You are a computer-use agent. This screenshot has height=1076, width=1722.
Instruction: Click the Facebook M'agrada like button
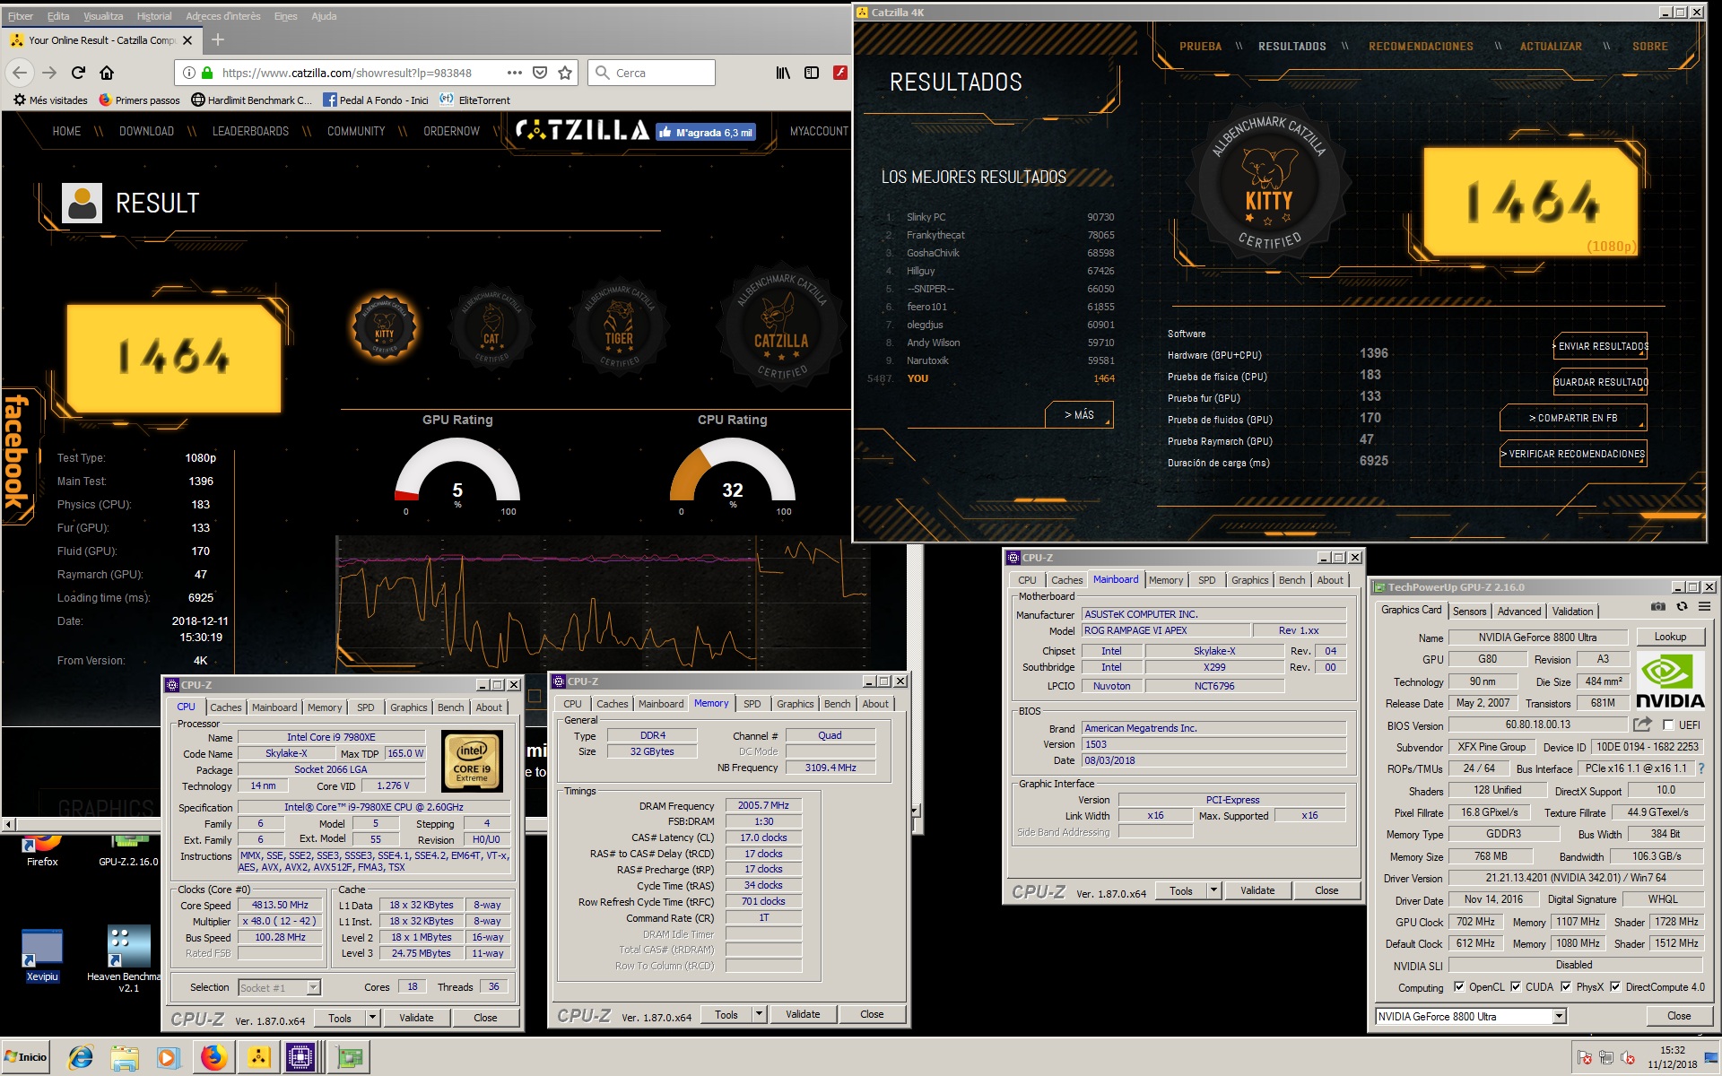click(x=705, y=132)
